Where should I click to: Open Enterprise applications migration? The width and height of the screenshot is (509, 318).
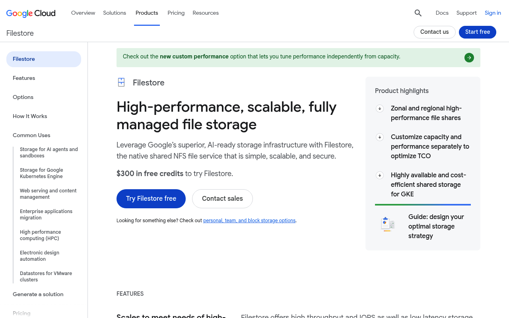pos(46,215)
